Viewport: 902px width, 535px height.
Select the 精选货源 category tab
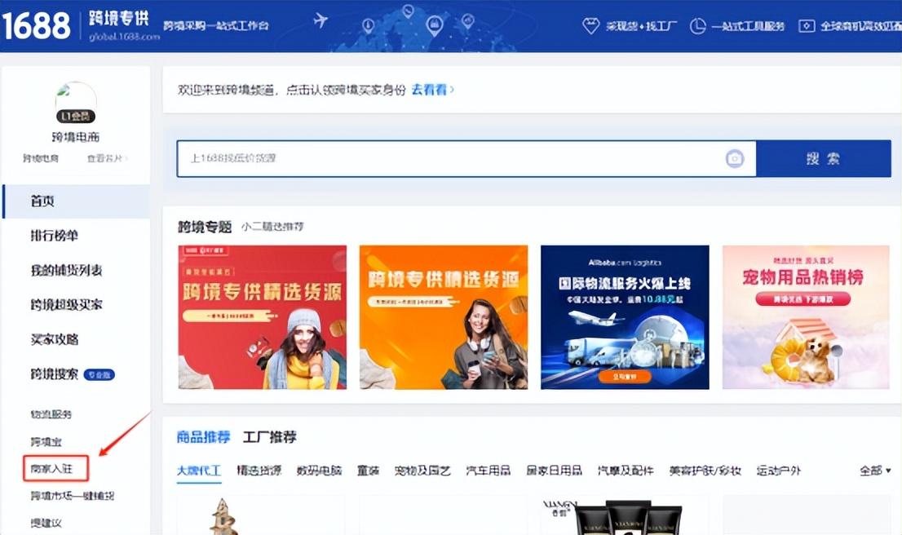coord(259,471)
